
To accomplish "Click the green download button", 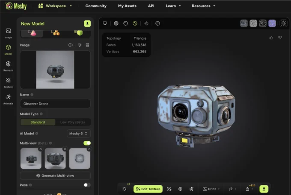I will 264,189.
